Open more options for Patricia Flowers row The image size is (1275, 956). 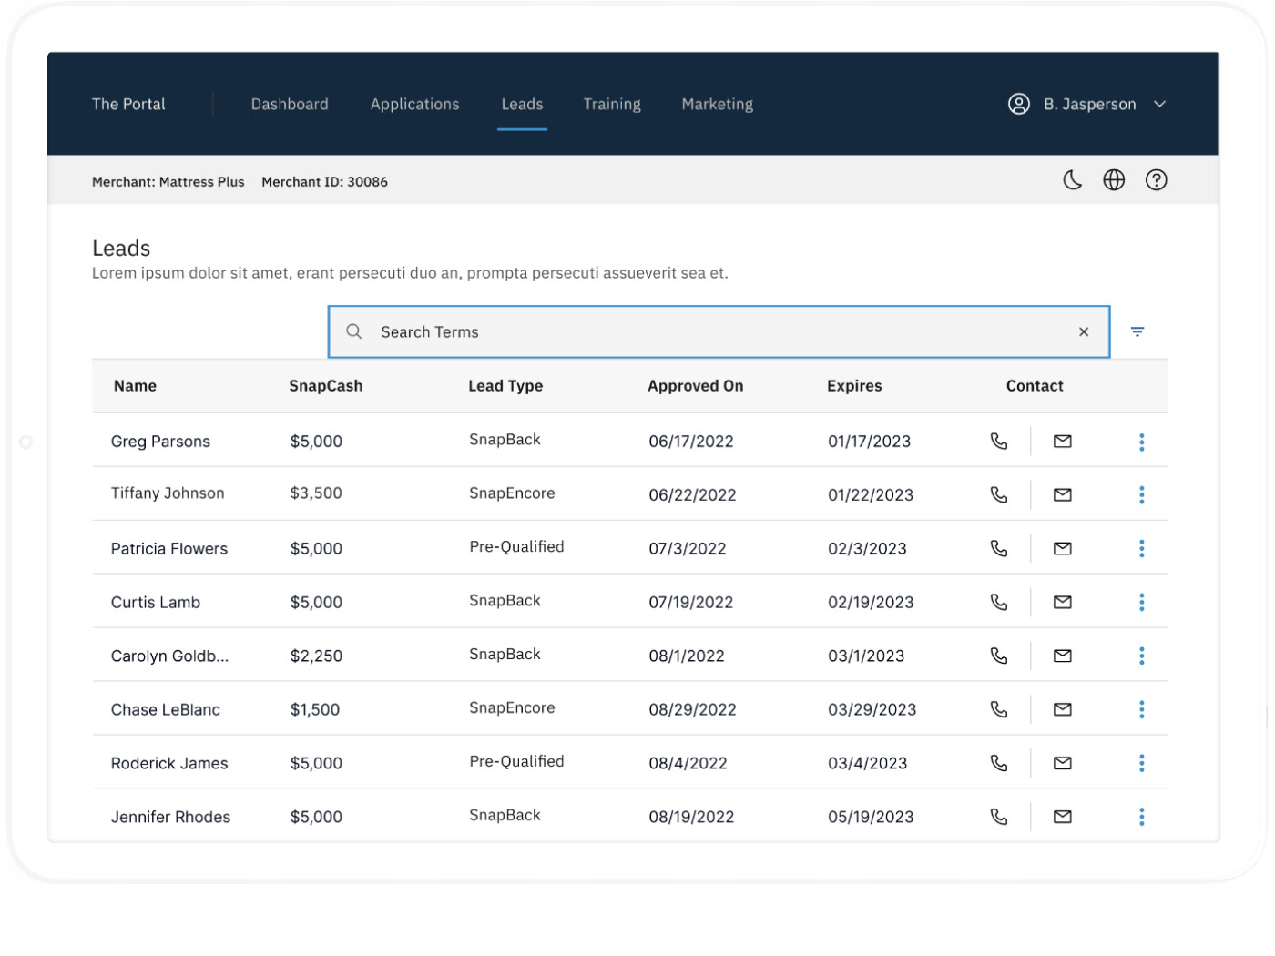[x=1141, y=549]
